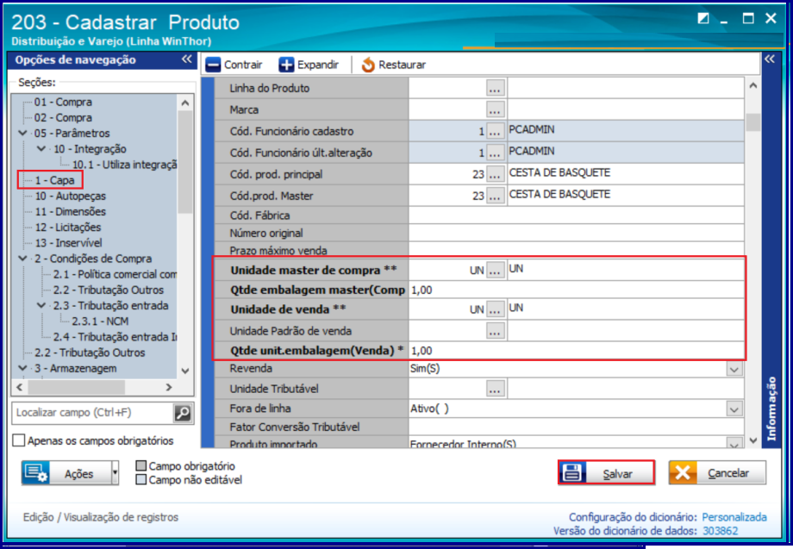Select 11 - Dimensões section
This screenshot has height=549, width=793.
[x=71, y=211]
